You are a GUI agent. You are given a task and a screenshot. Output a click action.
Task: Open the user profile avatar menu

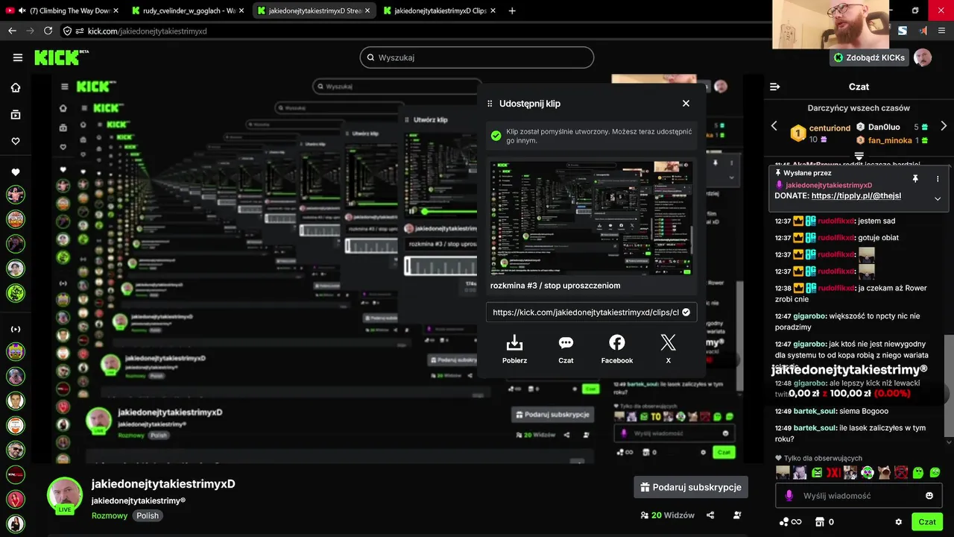pyautogui.click(x=923, y=57)
